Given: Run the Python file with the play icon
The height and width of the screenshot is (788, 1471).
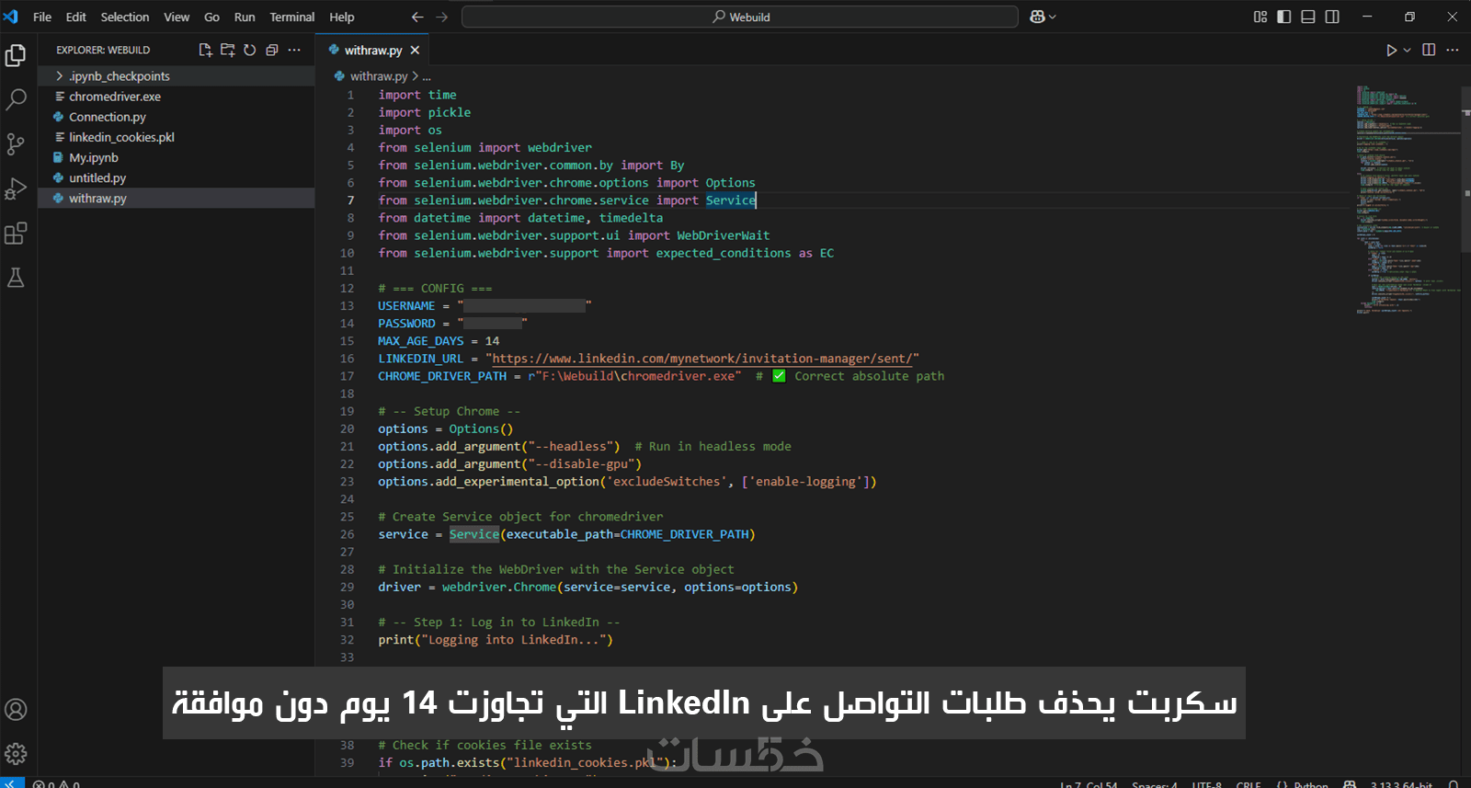Looking at the screenshot, I should 1392,50.
